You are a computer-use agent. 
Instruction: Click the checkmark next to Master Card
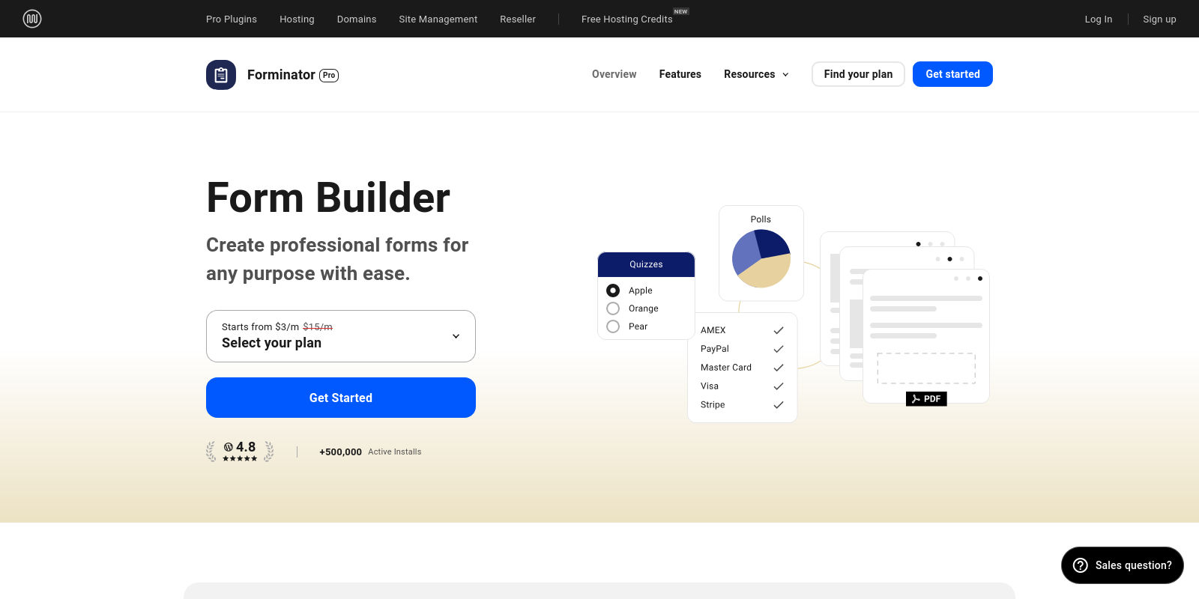pos(779,368)
